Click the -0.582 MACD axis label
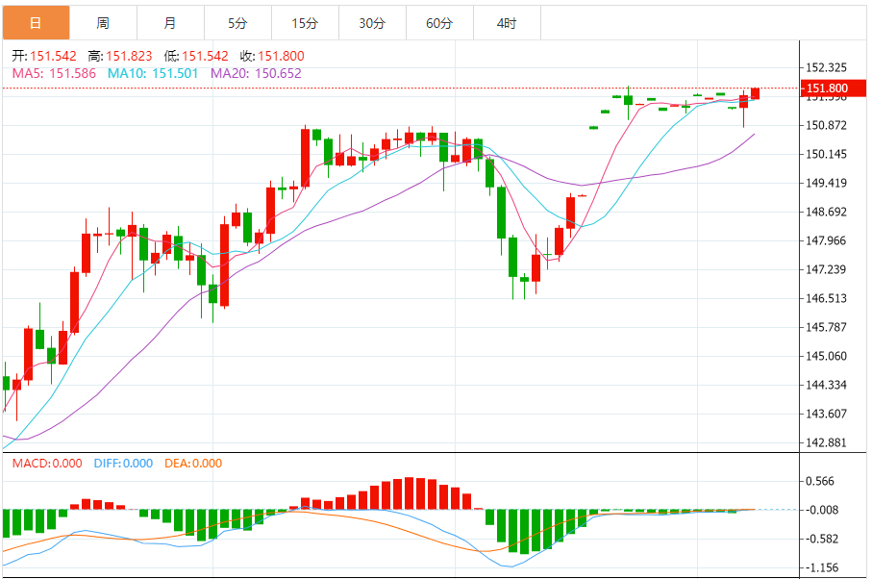This screenshot has height=579, width=872. point(822,539)
